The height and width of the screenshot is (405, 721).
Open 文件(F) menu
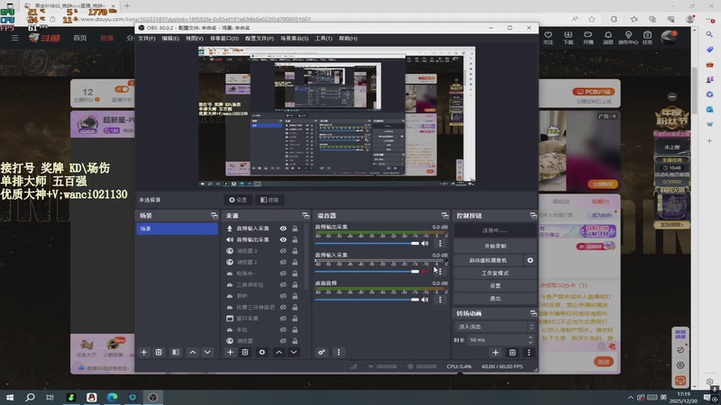point(147,39)
